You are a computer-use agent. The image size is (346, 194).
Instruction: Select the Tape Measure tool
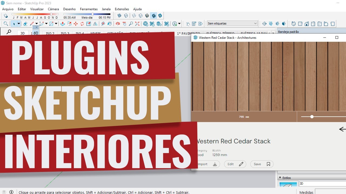tap(103, 24)
